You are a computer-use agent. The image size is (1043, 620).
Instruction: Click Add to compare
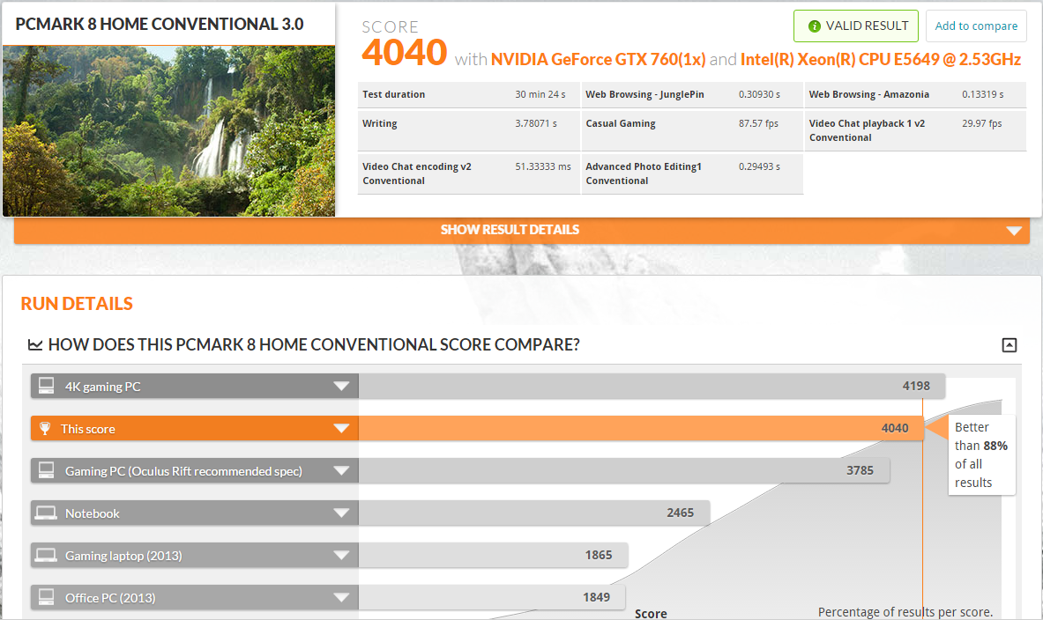(976, 26)
